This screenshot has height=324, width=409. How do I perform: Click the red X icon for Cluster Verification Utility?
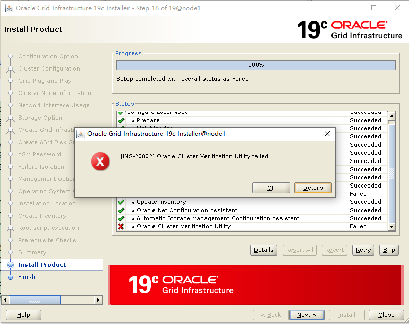[x=121, y=226]
